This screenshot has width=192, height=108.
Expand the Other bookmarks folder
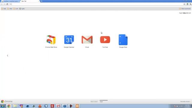[185, 9]
